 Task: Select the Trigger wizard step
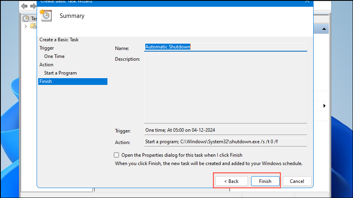click(x=47, y=48)
